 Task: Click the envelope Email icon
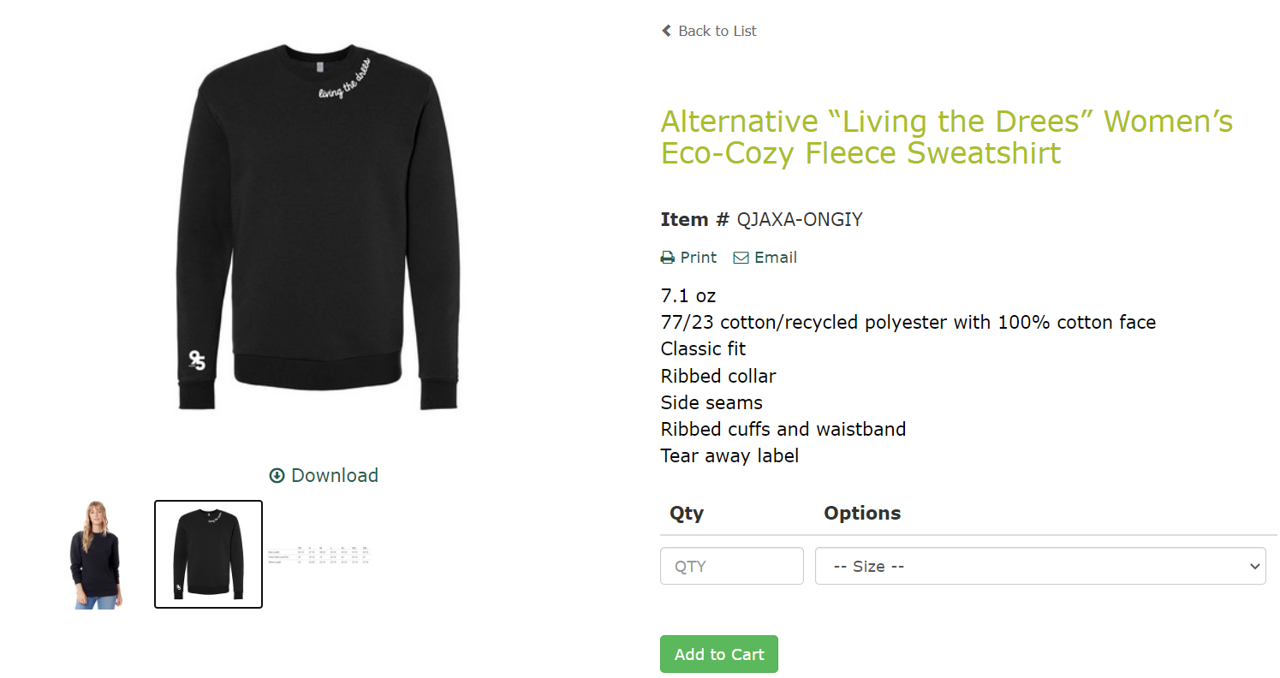(741, 258)
